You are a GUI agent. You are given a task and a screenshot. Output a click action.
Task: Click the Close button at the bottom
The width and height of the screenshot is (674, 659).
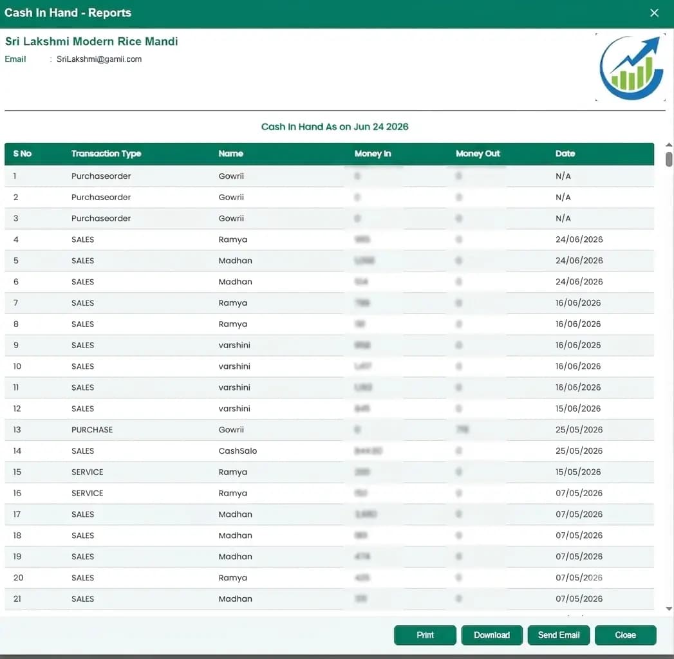(x=626, y=635)
